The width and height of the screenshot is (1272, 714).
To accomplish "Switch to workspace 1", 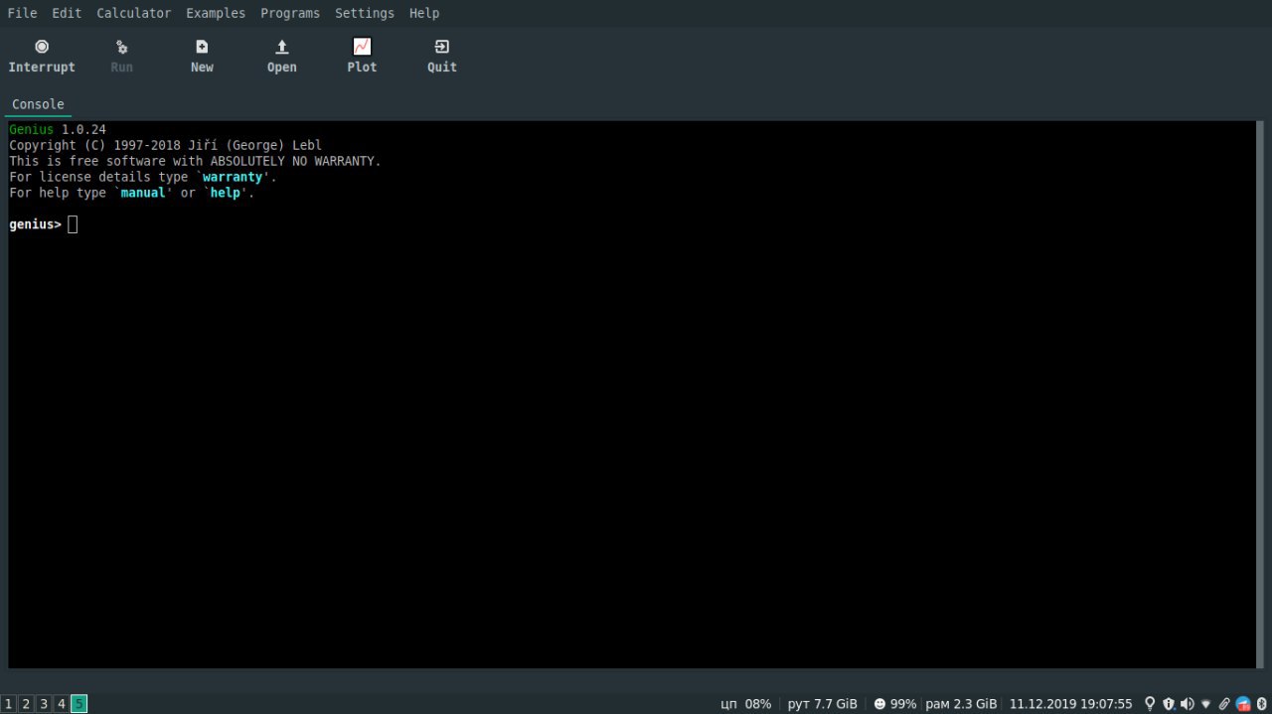I will pos(9,704).
